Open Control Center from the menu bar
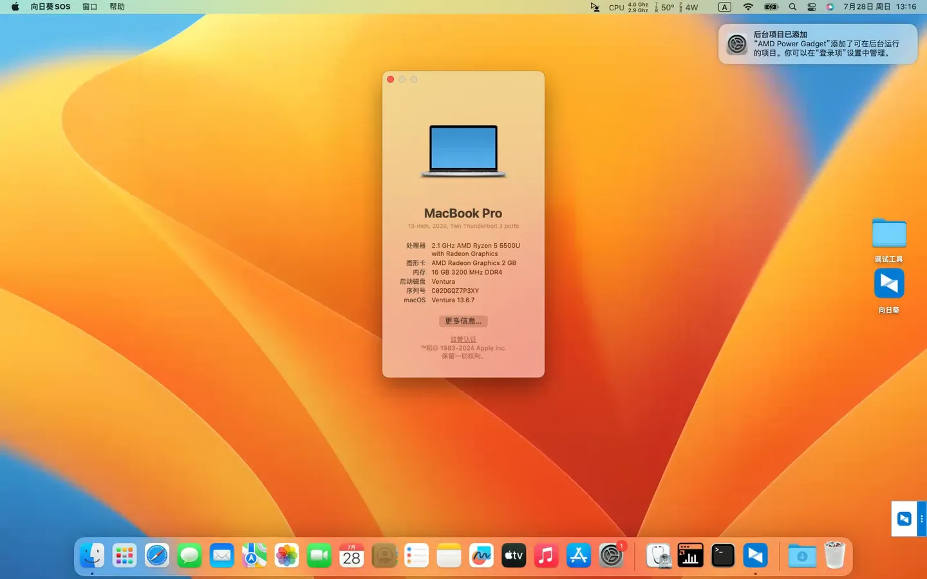The image size is (927, 579). 812,7
